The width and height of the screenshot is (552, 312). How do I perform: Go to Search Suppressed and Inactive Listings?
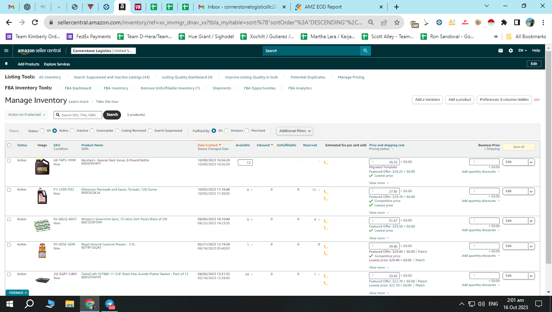(x=112, y=77)
